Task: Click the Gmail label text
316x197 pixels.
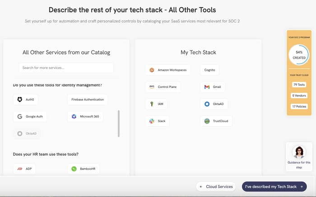Action: (x=217, y=87)
